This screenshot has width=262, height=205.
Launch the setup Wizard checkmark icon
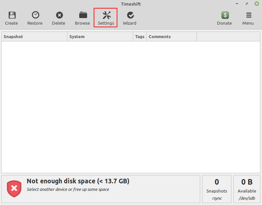click(130, 15)
